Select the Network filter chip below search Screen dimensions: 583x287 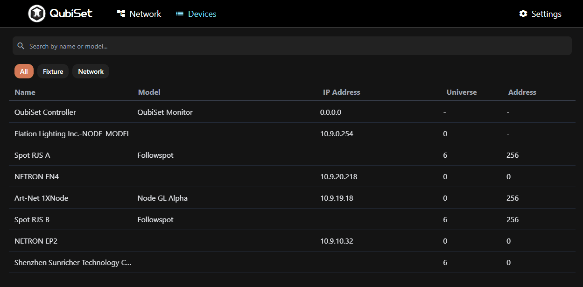pos(91,71)
